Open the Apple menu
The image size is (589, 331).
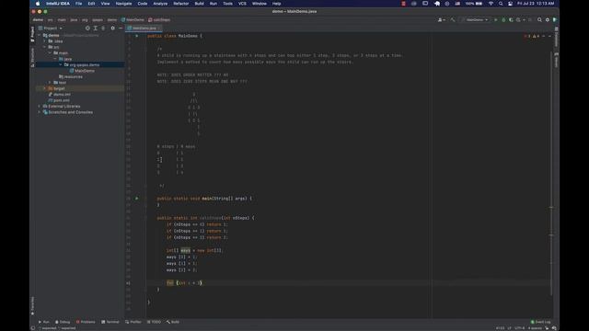pos(38,4)
